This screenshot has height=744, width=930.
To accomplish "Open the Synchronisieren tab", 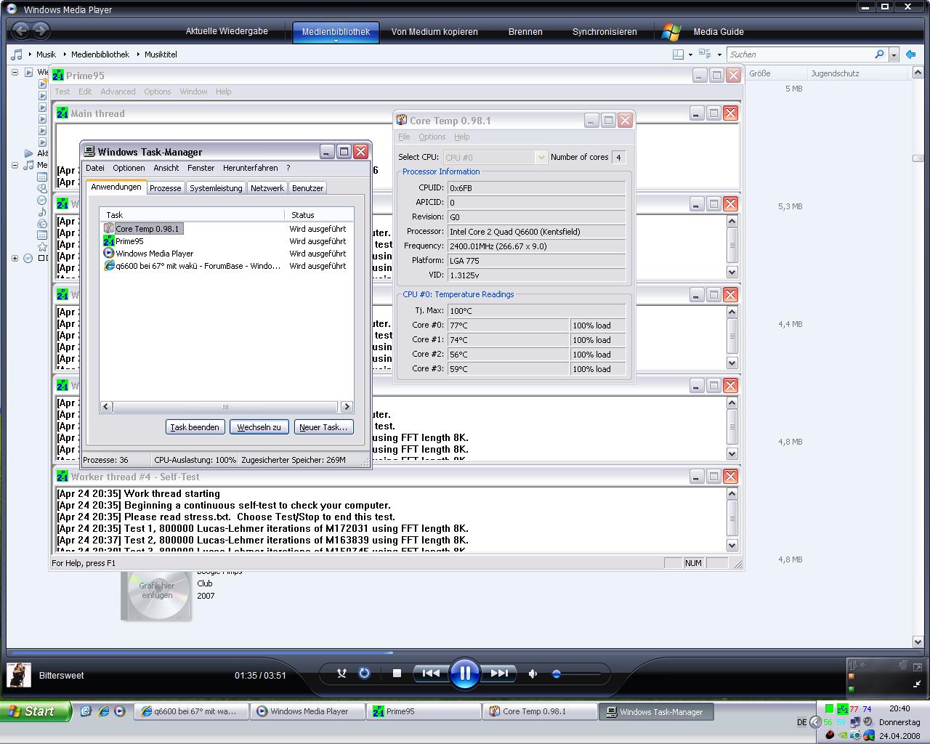I will click(604, 31).
